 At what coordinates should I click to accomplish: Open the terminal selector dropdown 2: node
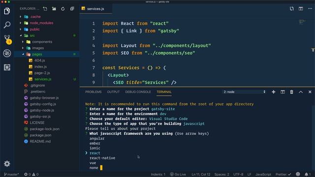pyautogui.click(x=245, y=92)
